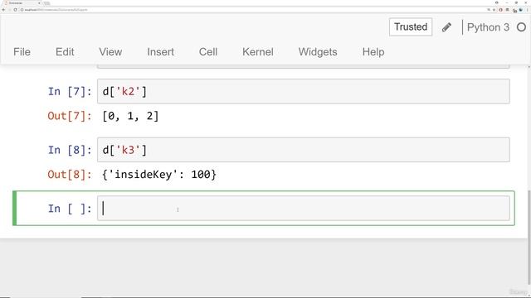Open the Cell menu
Viewport: 531px width, 298px height.
(x=208, y=52)
